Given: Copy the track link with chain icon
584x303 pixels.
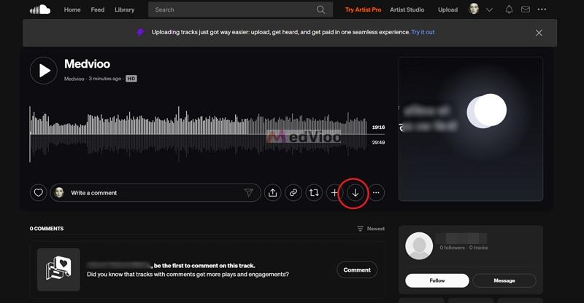Looking at the screenshot, I should (293, 192).
